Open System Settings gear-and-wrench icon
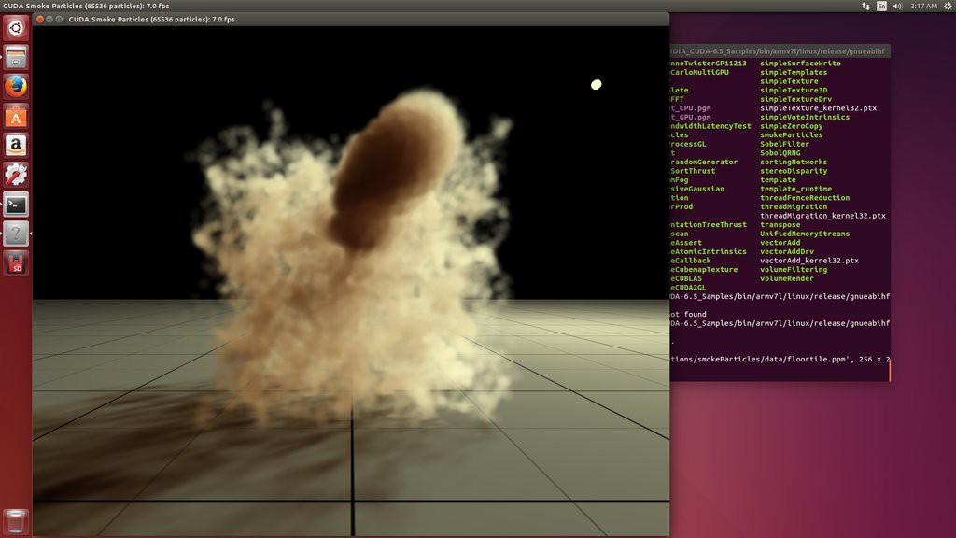Screen dimensions: 956x538 pos(16,175)
